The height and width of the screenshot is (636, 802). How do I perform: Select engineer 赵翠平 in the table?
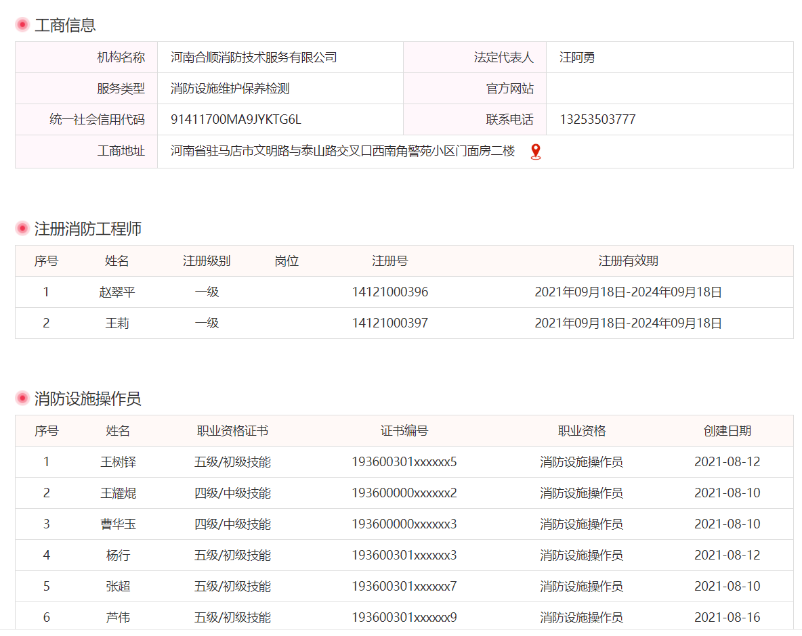(x=117, y=292)
